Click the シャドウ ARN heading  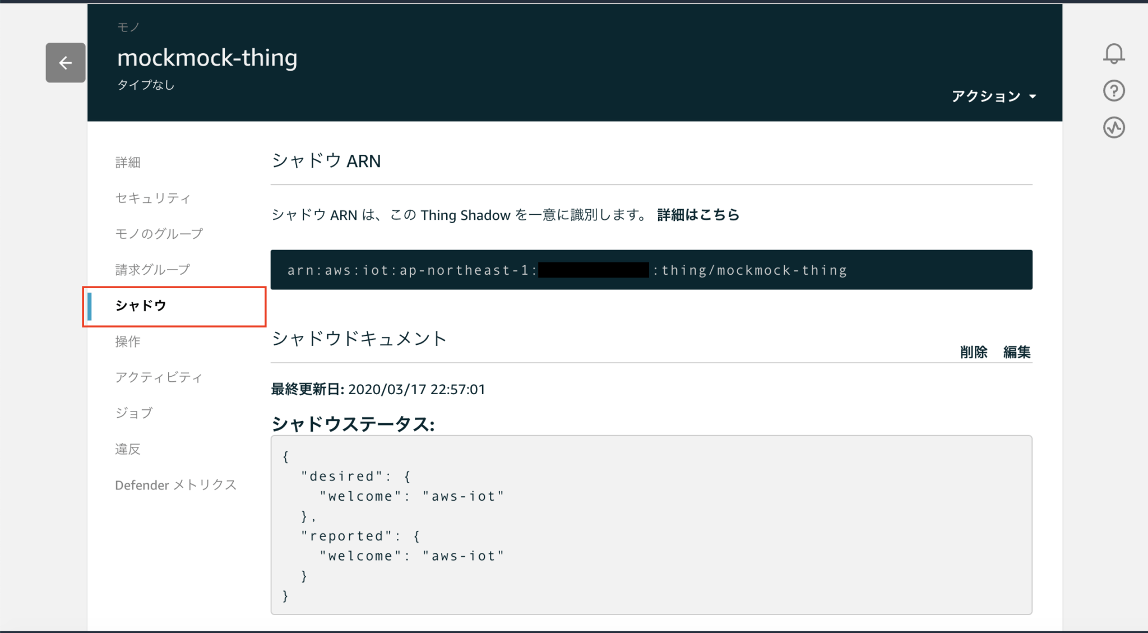(326, 161)
